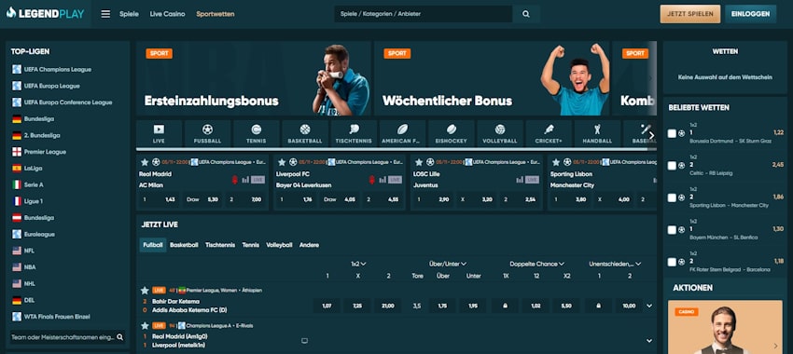The image size is (793, 354).
Task: Click the Einloggen button
Action: 750,14
